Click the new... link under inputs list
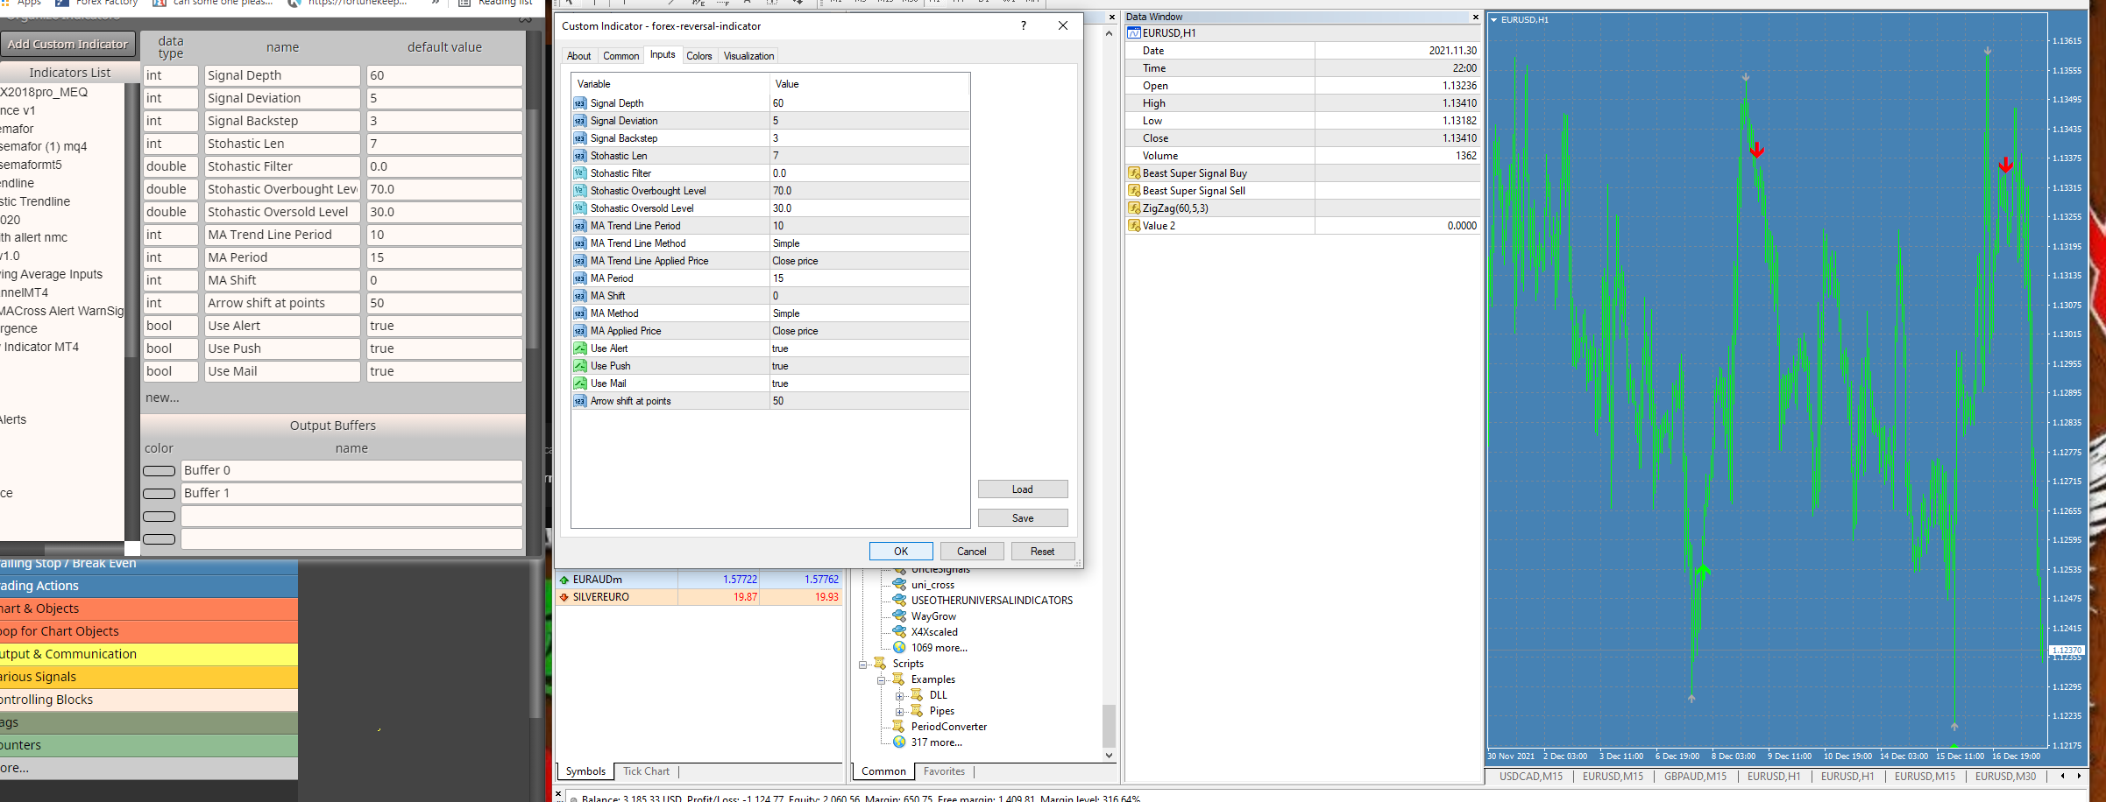This screenshot has height=802, width=2106. click(162, 397)
